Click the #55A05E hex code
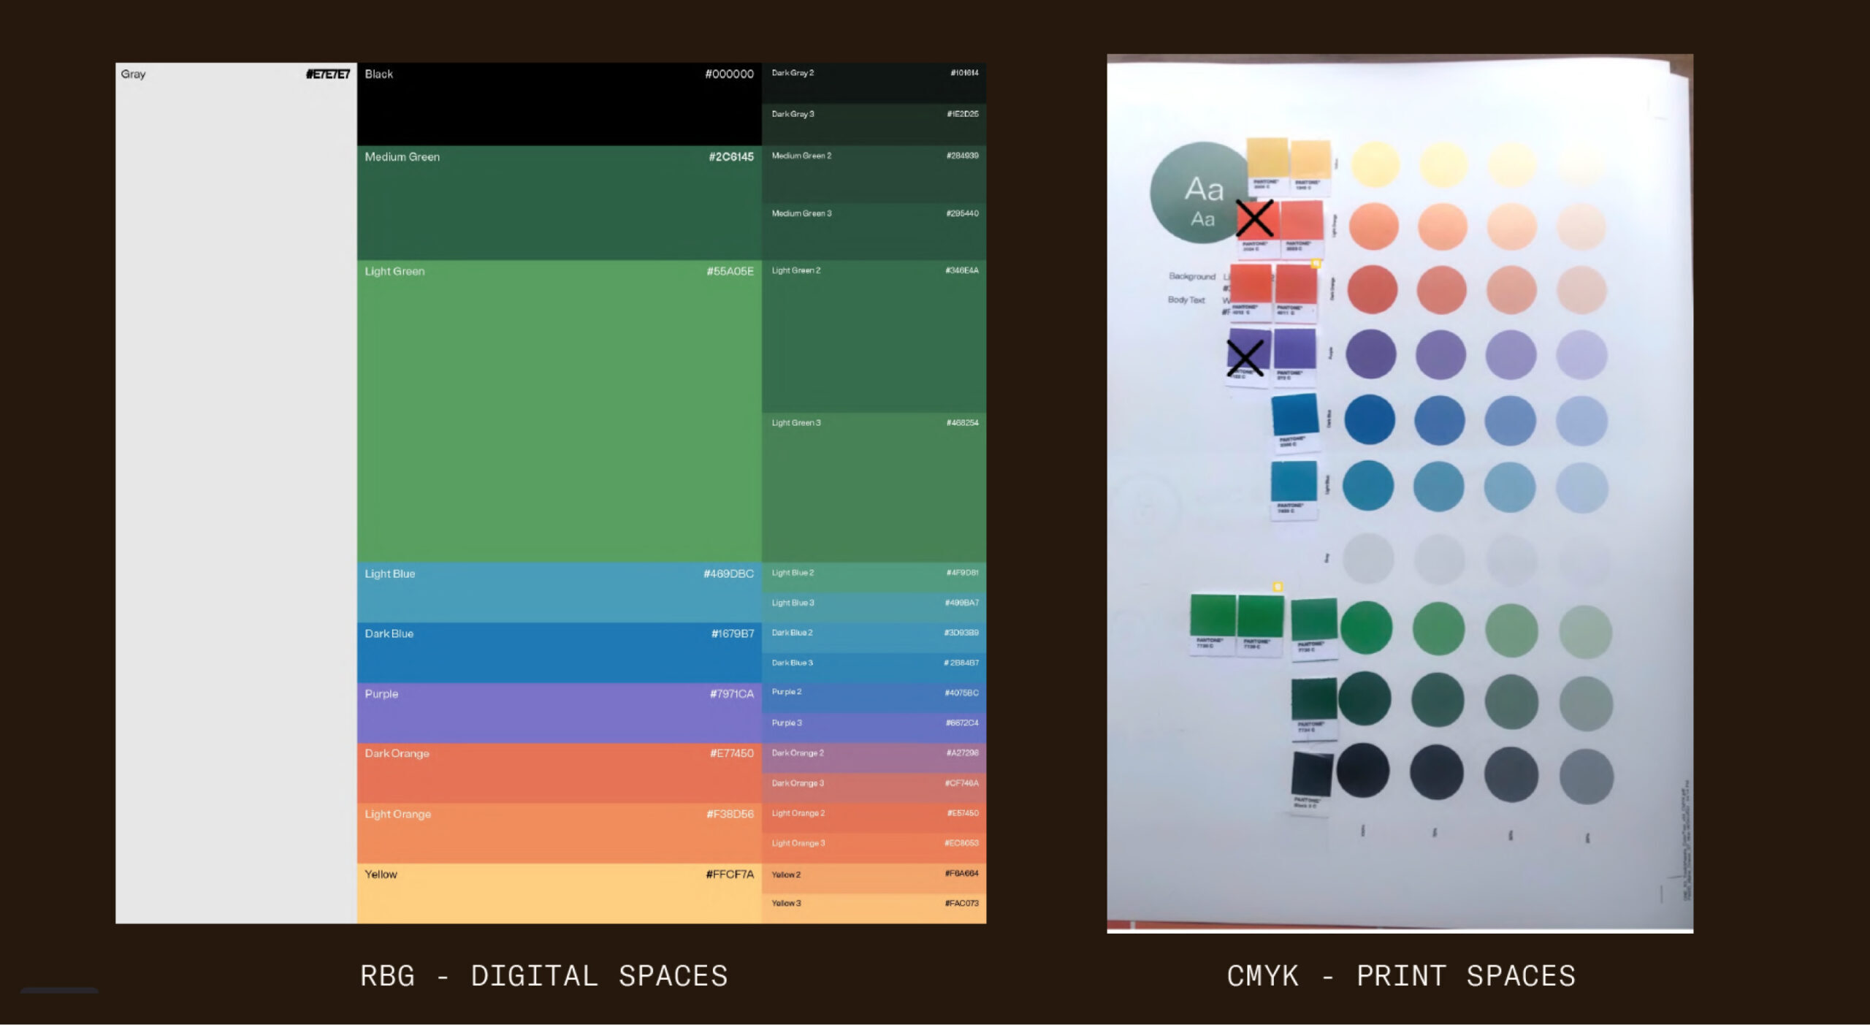The width and height of the screenshot is (1870, 1025). 730,271
